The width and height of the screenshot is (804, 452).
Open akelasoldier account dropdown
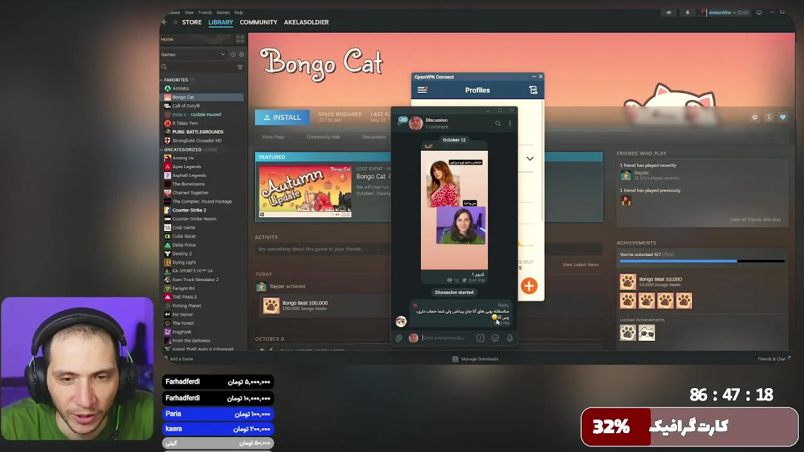[724, 13]
